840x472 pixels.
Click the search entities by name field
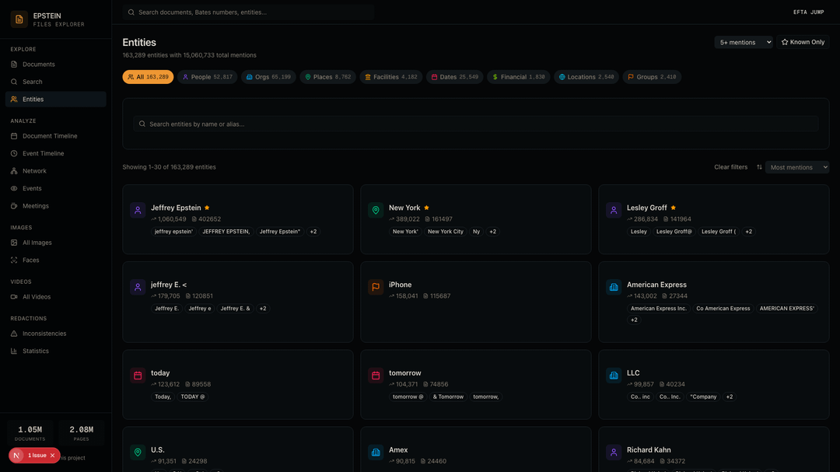[474, 124]
